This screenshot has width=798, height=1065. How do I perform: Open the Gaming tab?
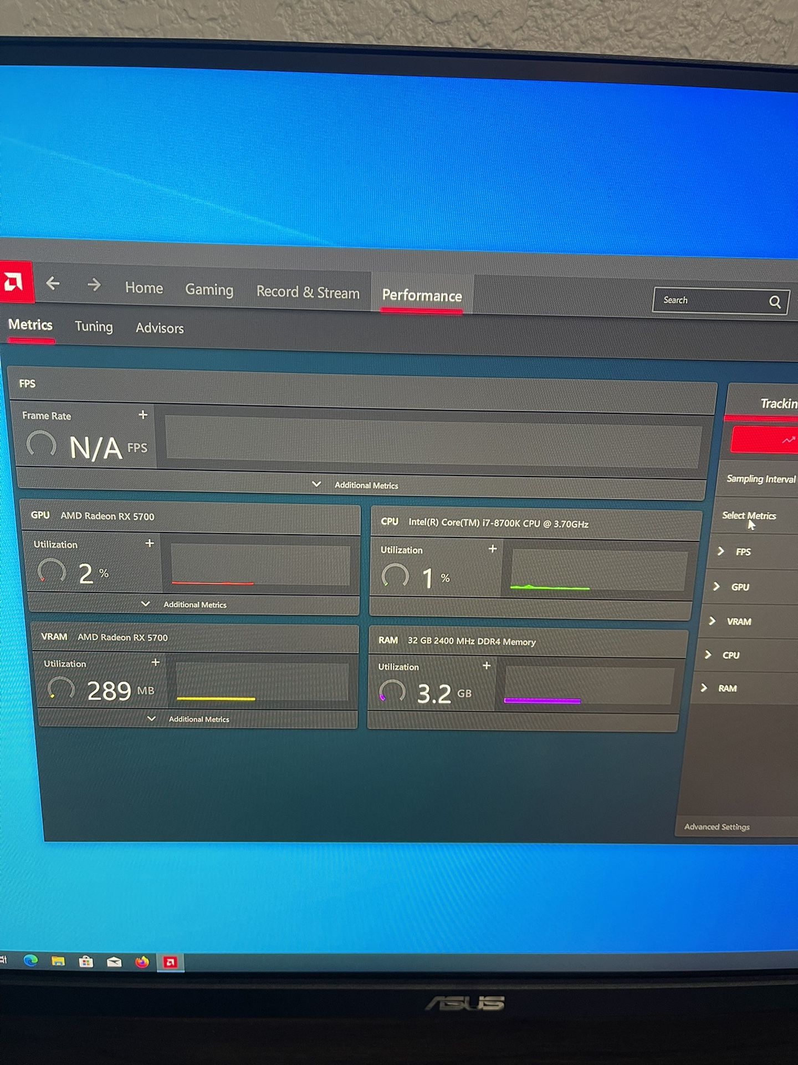(x=209, y=290)
